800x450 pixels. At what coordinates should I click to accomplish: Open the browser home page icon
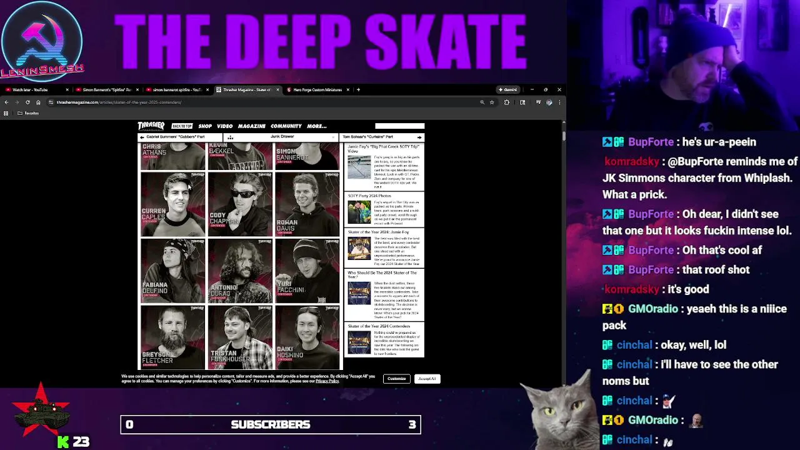pos(38,102)
